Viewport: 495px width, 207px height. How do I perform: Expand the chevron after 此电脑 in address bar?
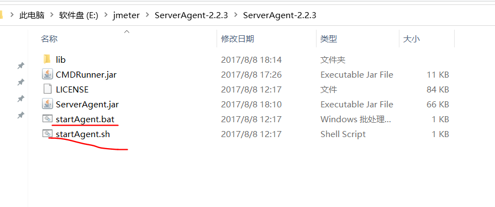[52, 15]
